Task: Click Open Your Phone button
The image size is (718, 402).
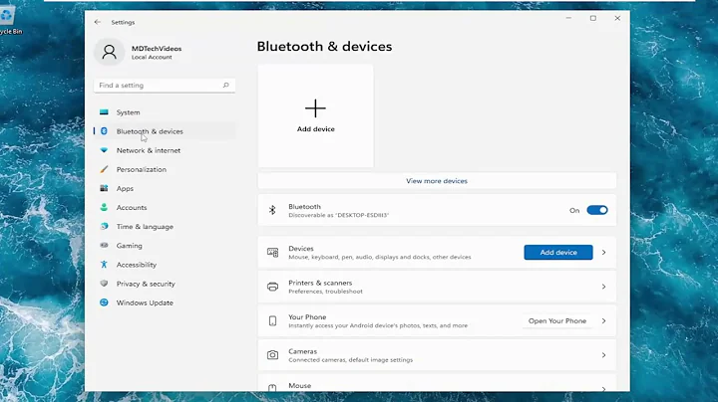Action: tap(557, 320)
